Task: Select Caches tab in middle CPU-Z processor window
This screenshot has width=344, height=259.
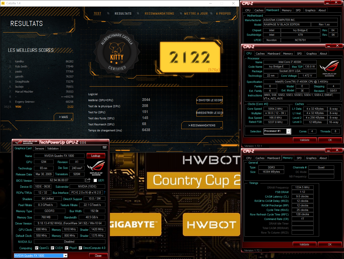Action: click(x=260, y=54)
